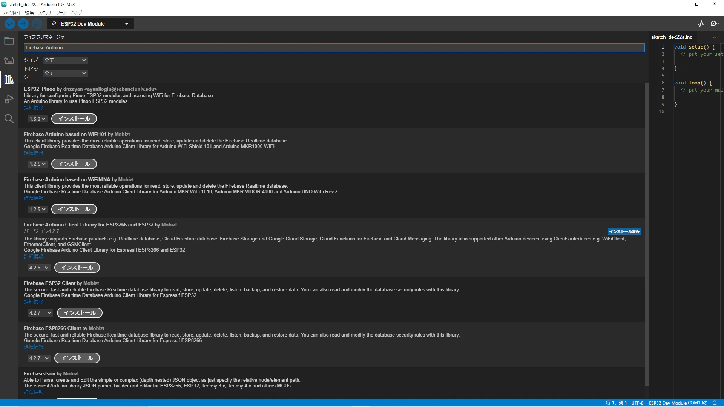
Task: Open version dropdown 4.2.6 for ESP8266 and ESP32 library
Action: (x=39, y=268)
